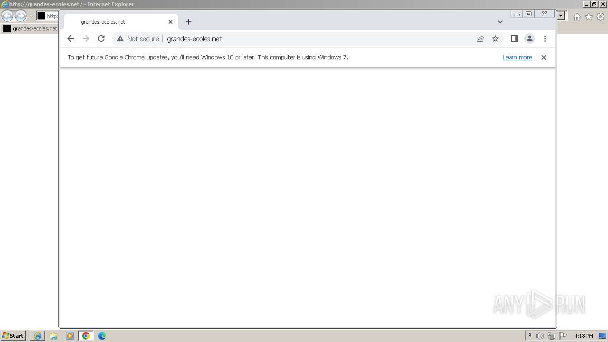
Task: Open the volume speaker tray icon
Action: (x=540, y=336)
